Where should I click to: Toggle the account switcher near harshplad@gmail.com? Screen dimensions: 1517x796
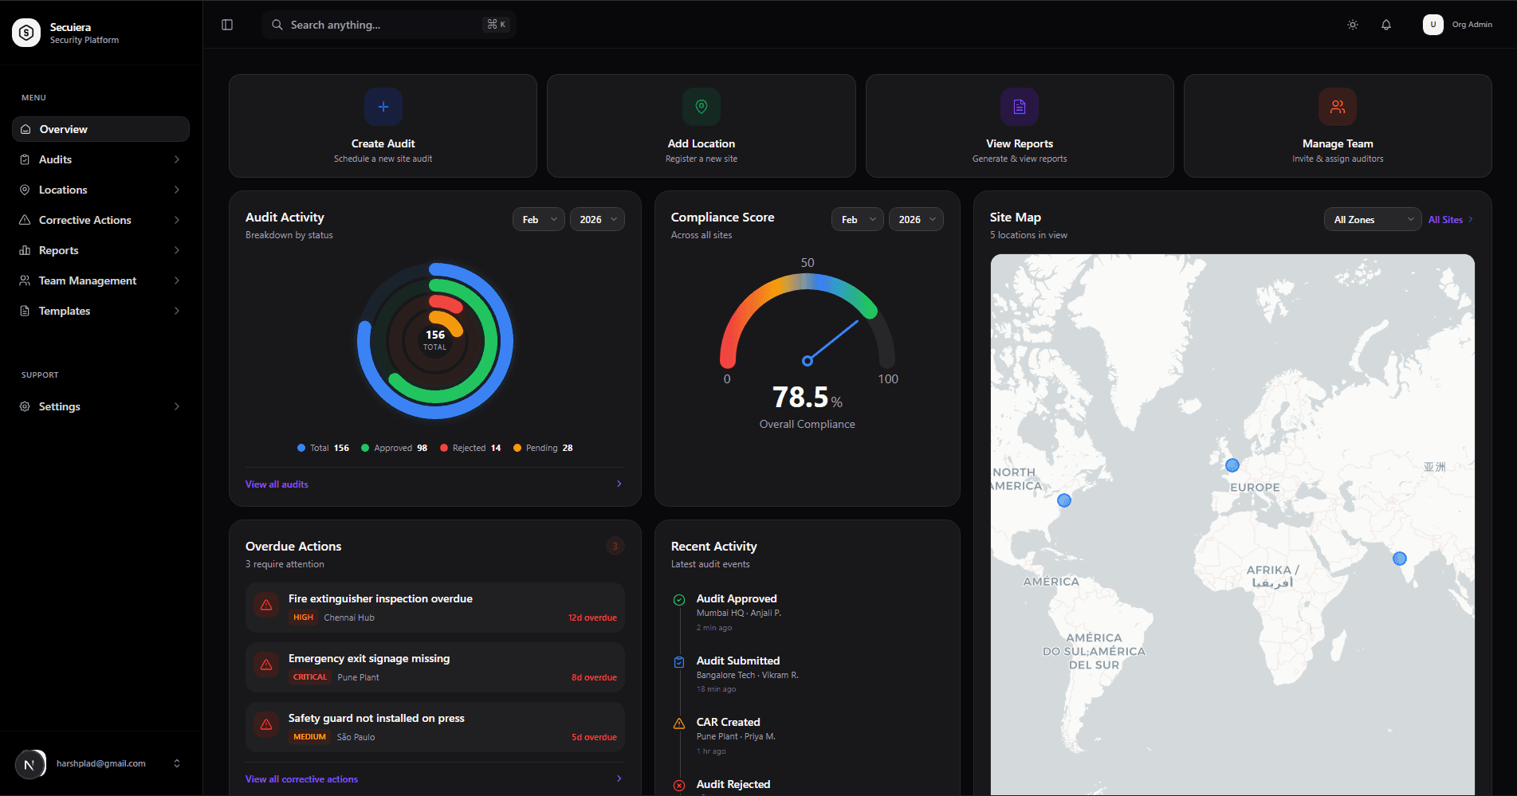click(176, 763)
